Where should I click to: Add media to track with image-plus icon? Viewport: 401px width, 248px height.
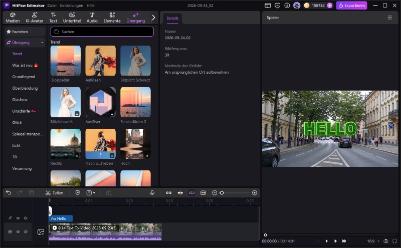(41, 232)
